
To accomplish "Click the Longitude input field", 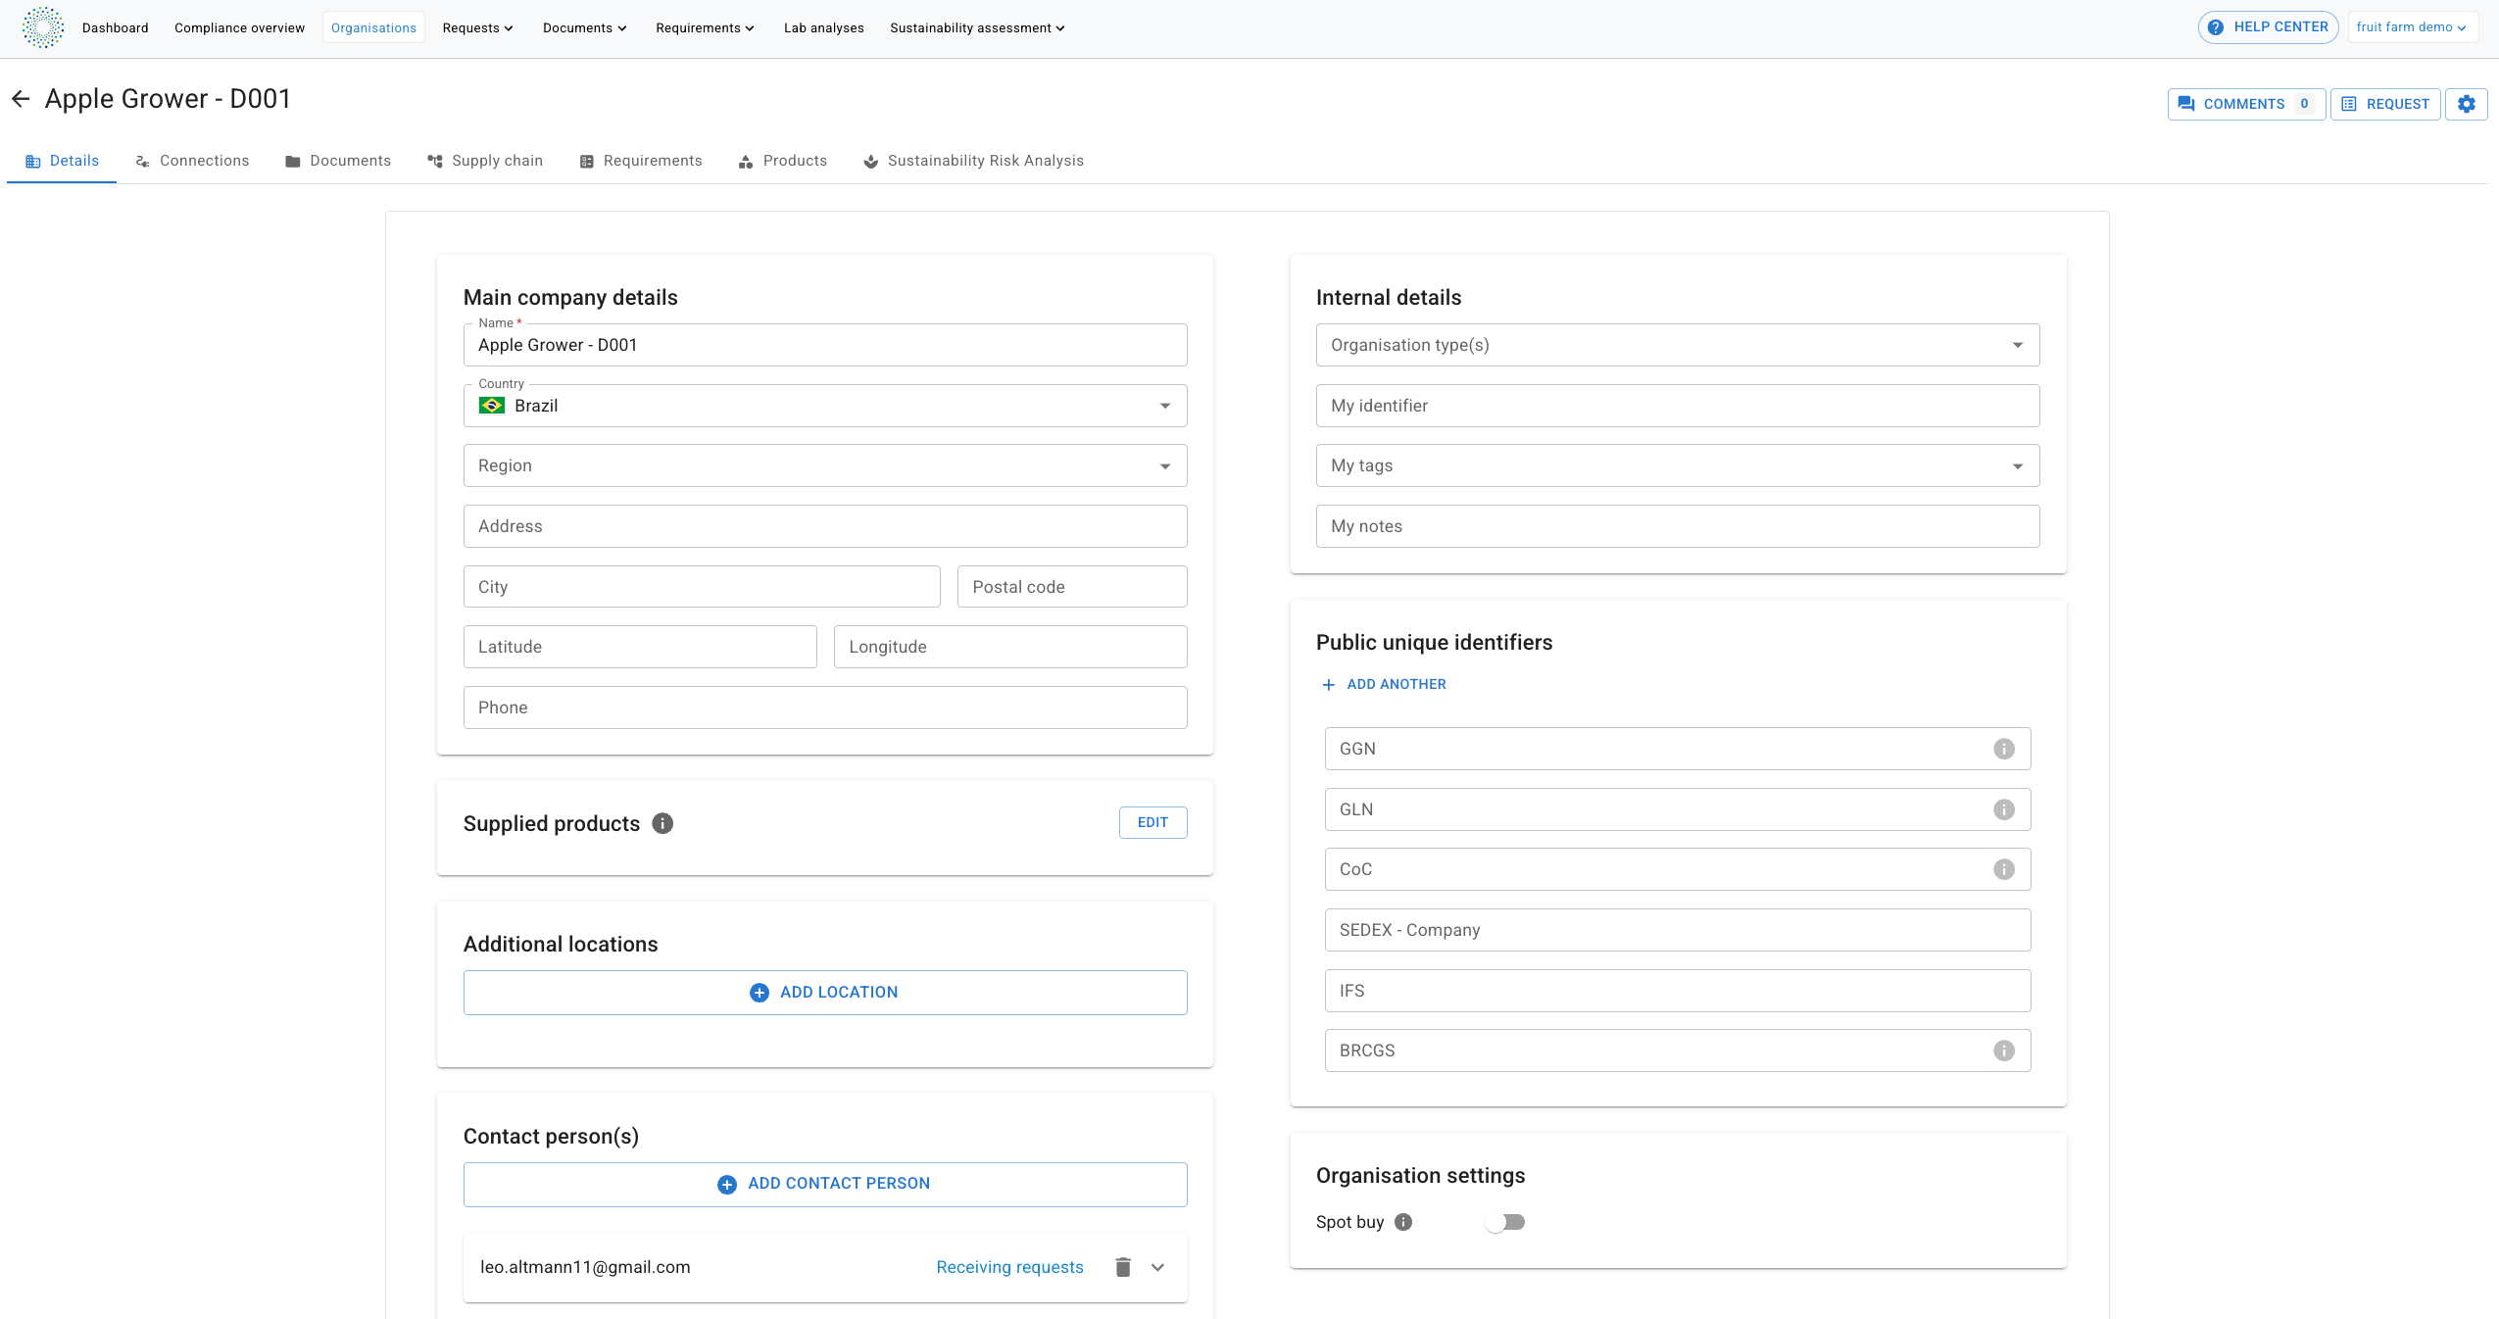I will click(1010, 647).
